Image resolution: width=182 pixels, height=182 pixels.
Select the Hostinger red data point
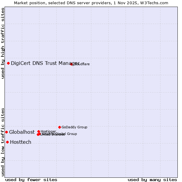[x=39, y=131]
